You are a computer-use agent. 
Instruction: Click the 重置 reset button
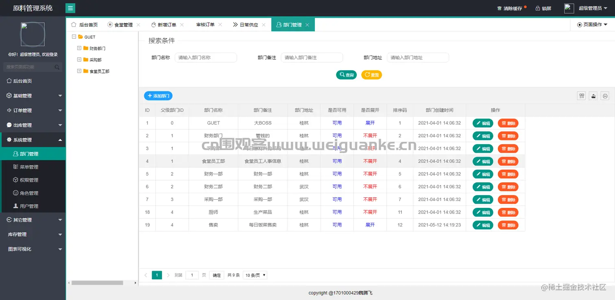point(372,75)
